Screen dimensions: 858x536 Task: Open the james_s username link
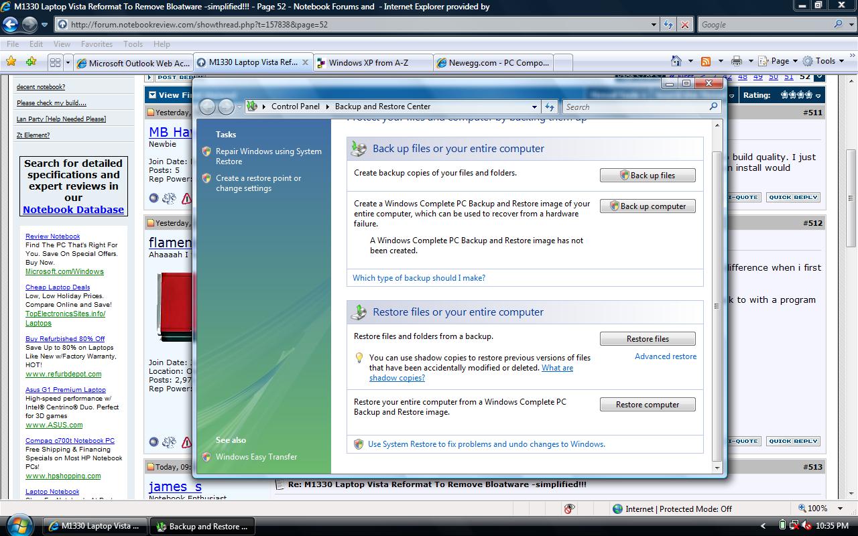[x=175, y=486]
